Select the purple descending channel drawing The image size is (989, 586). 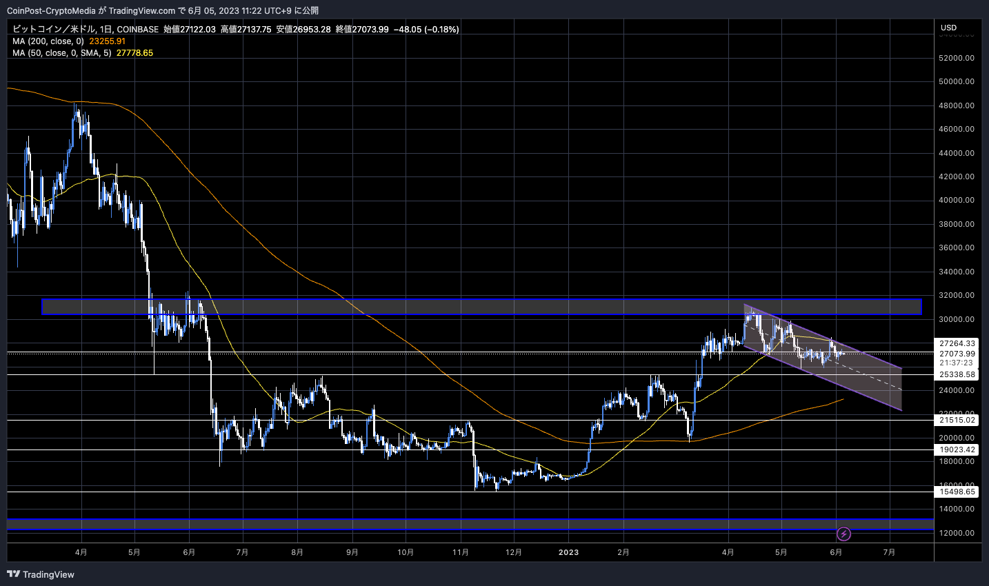(x=822, y=357)
